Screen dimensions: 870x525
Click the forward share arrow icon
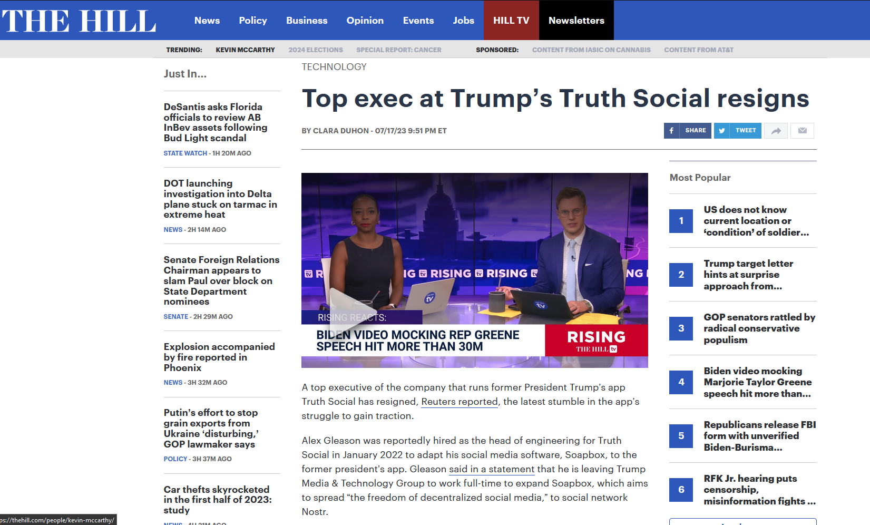coord(776,131)
